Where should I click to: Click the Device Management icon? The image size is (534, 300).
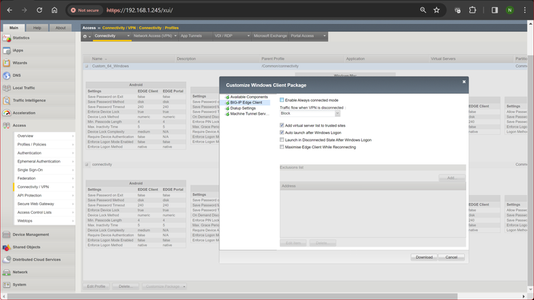click(x=7, y=234)
